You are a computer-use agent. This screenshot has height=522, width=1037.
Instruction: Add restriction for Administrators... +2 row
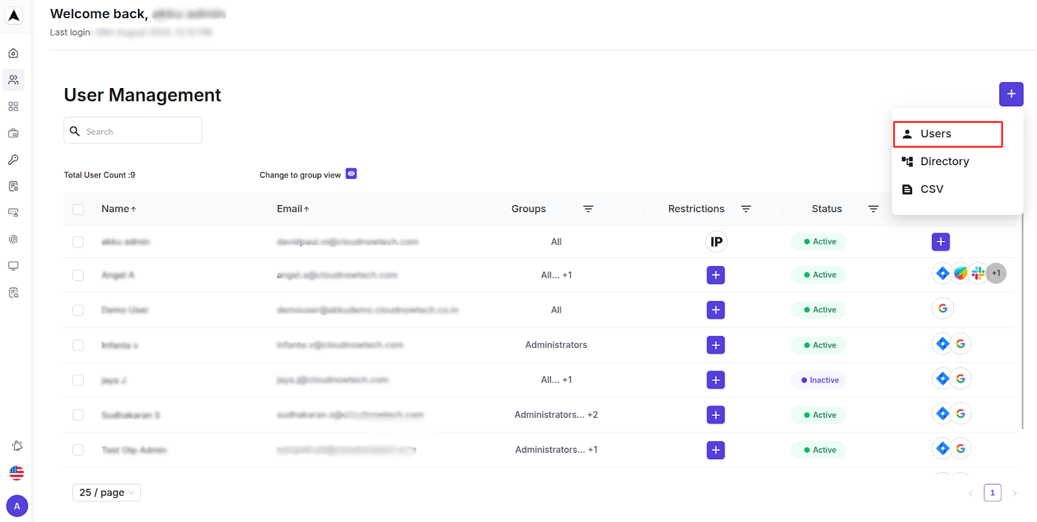[716, 414]
